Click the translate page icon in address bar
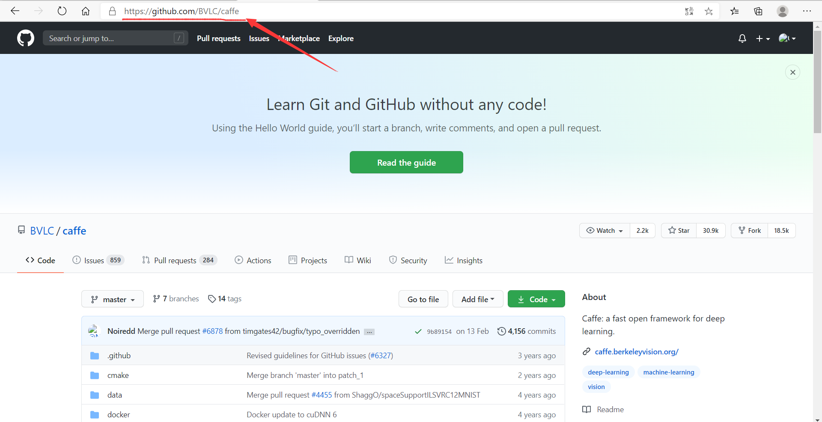 pyautogui.click(x=689, y=12)
